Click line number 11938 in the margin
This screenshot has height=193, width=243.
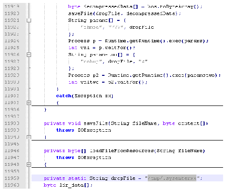[12, 123]
